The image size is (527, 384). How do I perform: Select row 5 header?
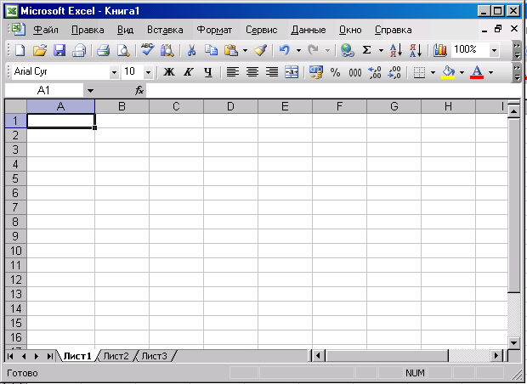pos(15,178)
